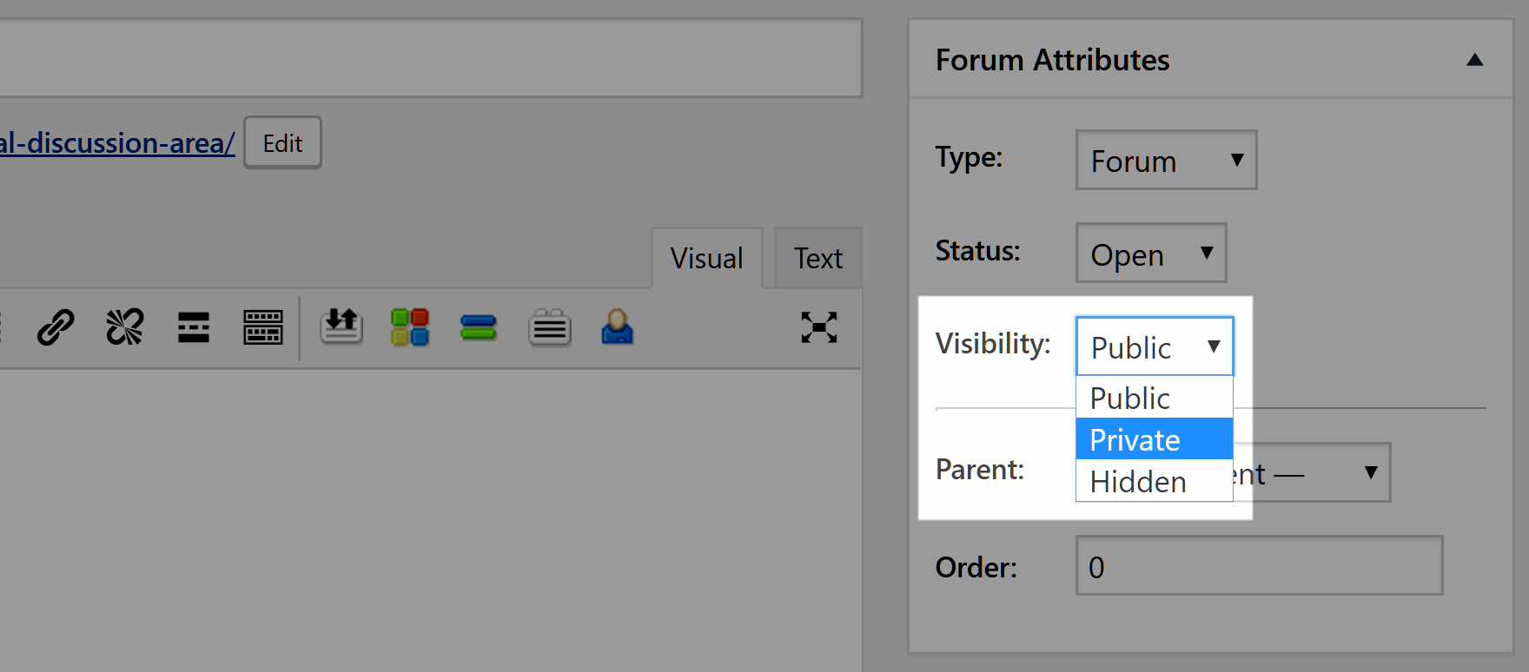Collapse the Forum Attributes panel
This screenshot has height=672, width=1529.
point(1474,60)
